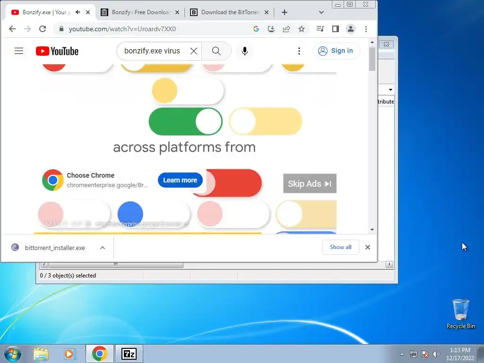Clear the YouTube search text
The height and width of the screenshot is (363, 484).
pyautogui.click(x=193, y=51)
